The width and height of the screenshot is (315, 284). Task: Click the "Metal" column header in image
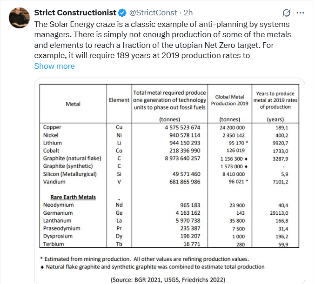(73, 104)
